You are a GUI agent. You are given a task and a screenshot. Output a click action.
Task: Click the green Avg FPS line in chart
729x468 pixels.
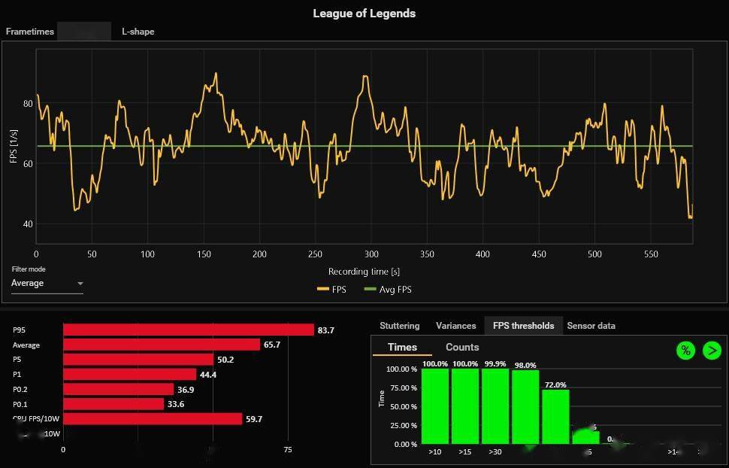pyautogui.click(x=451, y=146)
